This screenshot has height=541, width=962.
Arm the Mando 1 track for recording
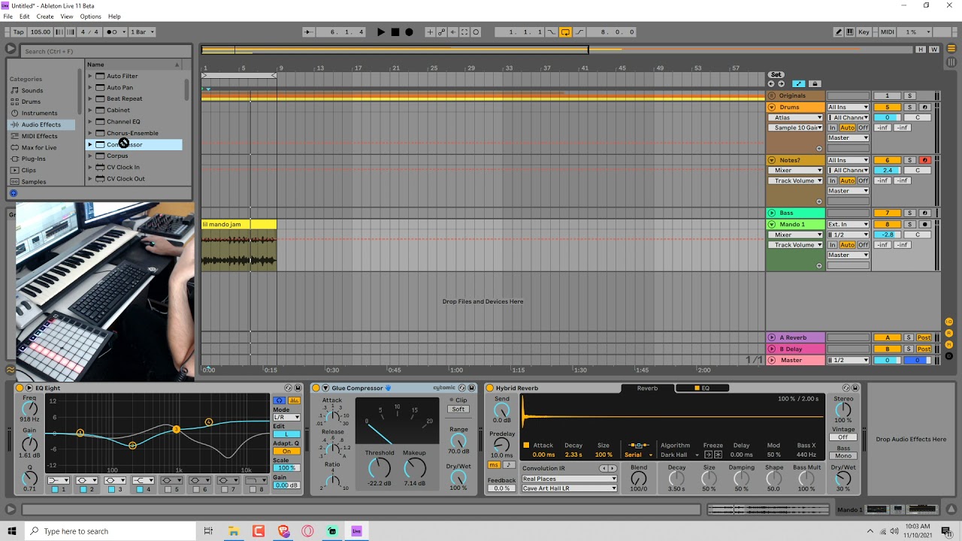point(925,224)
